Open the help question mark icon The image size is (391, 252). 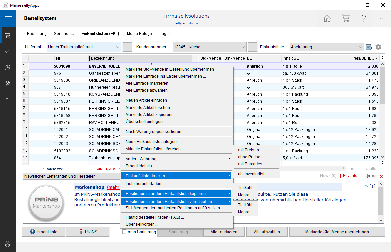[x=364, y=18]
